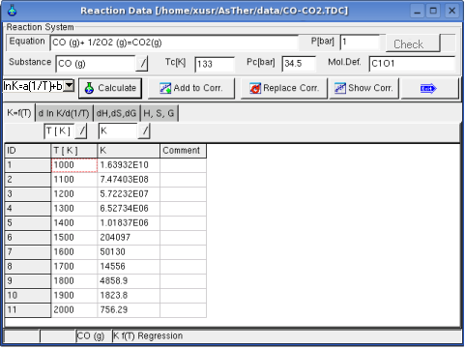465x348 pixels.
Task: Maximize the Reaction Data window
Action: [x=433, y=11]
